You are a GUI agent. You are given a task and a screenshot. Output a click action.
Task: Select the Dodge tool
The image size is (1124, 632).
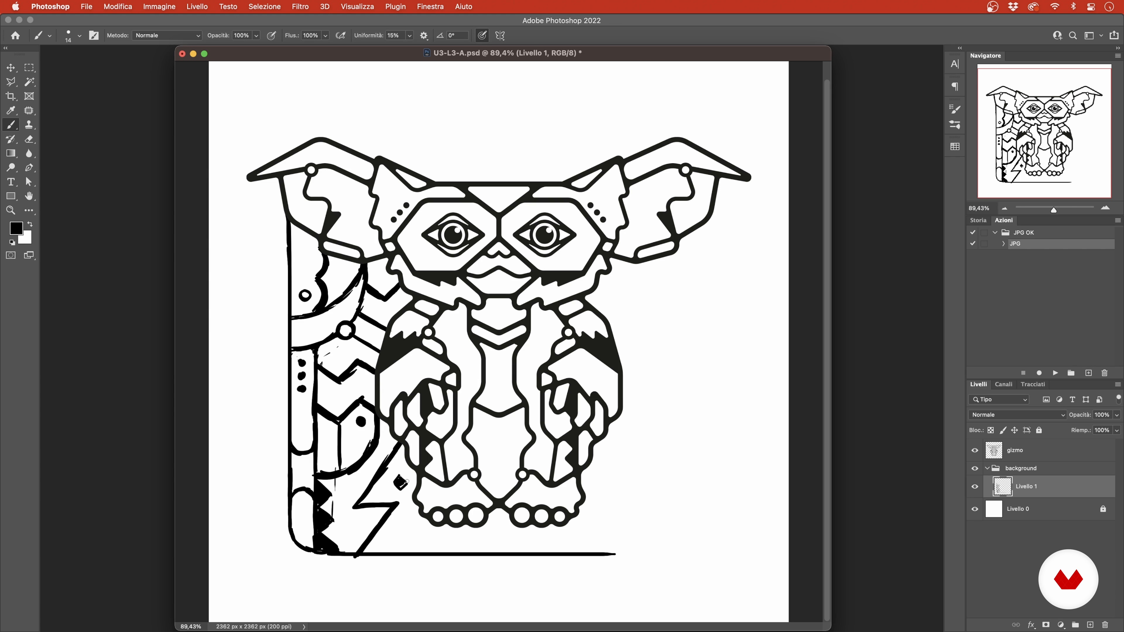11,167
